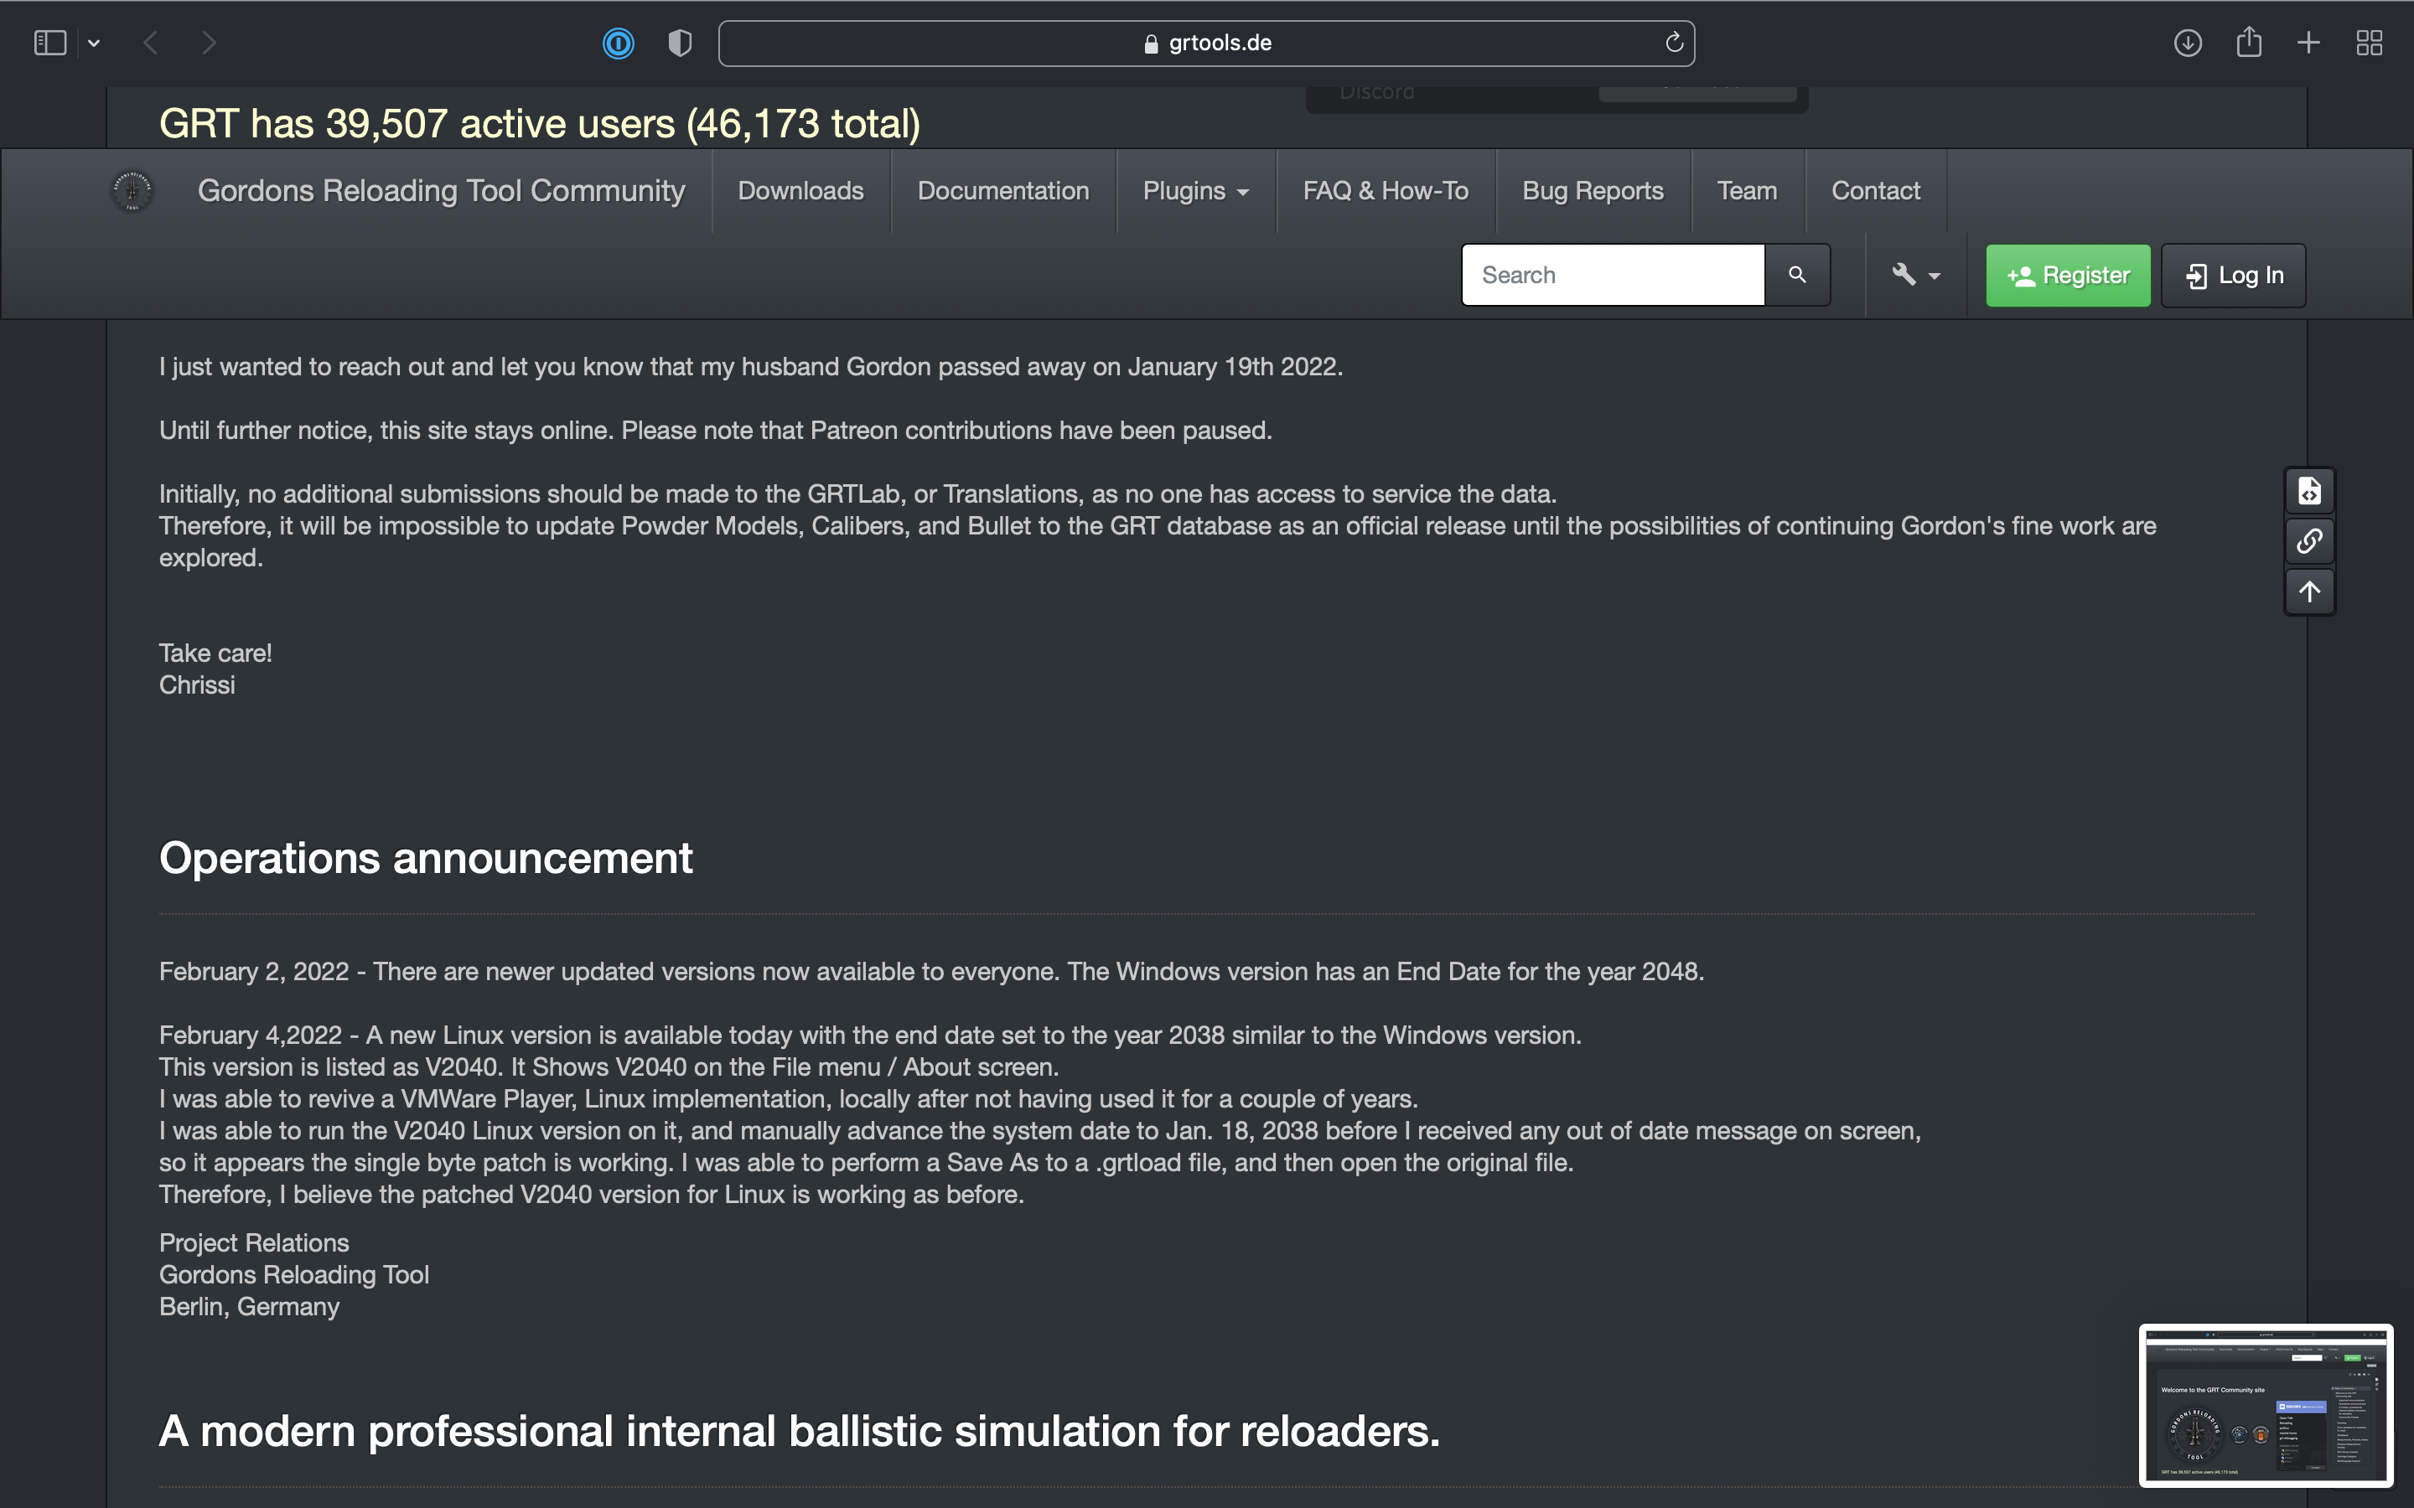Viewport: 2414px width, 1508px height.
Task: Show the Safari downloads
Action: coord(2188,43)
